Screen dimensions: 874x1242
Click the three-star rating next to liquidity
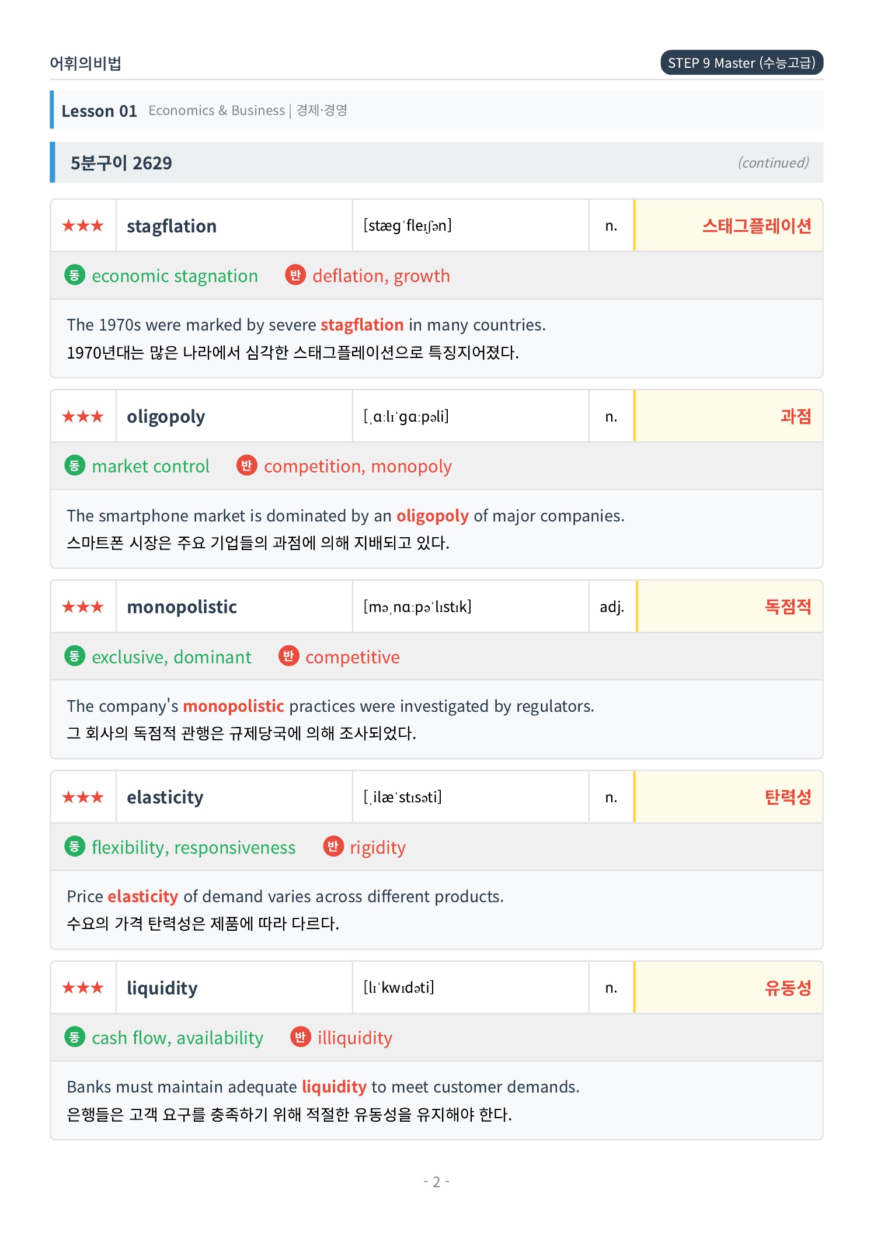coord(83,987)
